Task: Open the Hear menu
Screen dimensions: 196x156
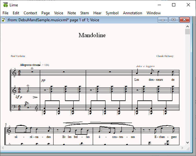Action: (97, 13)
